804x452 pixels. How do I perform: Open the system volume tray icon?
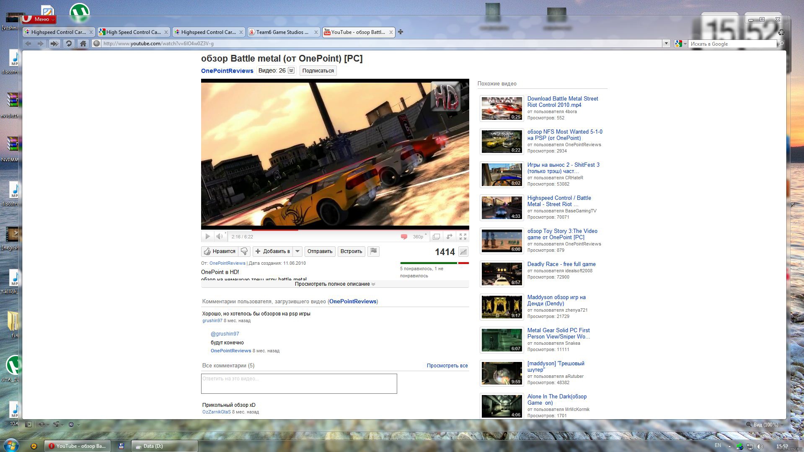pos(760,447)
